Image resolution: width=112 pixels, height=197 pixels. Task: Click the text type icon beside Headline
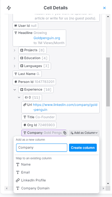point(16,33)
